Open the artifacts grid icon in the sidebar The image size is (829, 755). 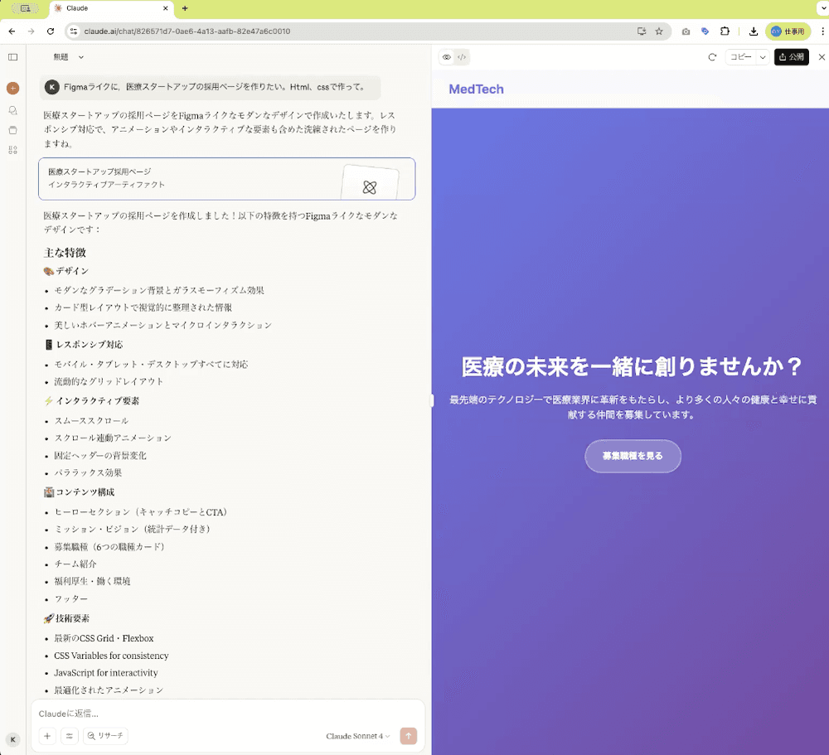coord(12,150)
